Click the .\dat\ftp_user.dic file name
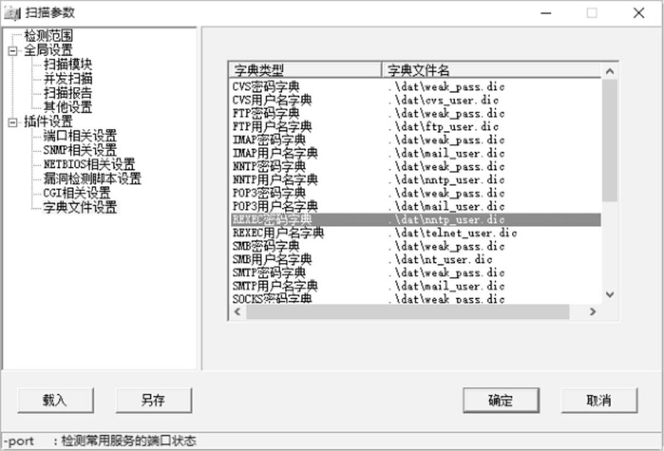Viewport: 664px width, 451px height. point(443,126)
